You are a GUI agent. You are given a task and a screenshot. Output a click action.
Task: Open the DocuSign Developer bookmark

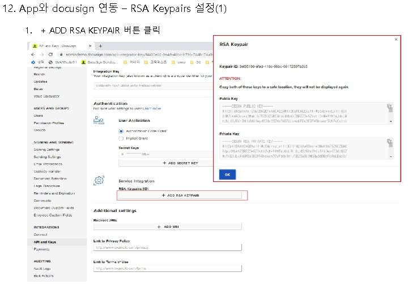coord(100,62)
